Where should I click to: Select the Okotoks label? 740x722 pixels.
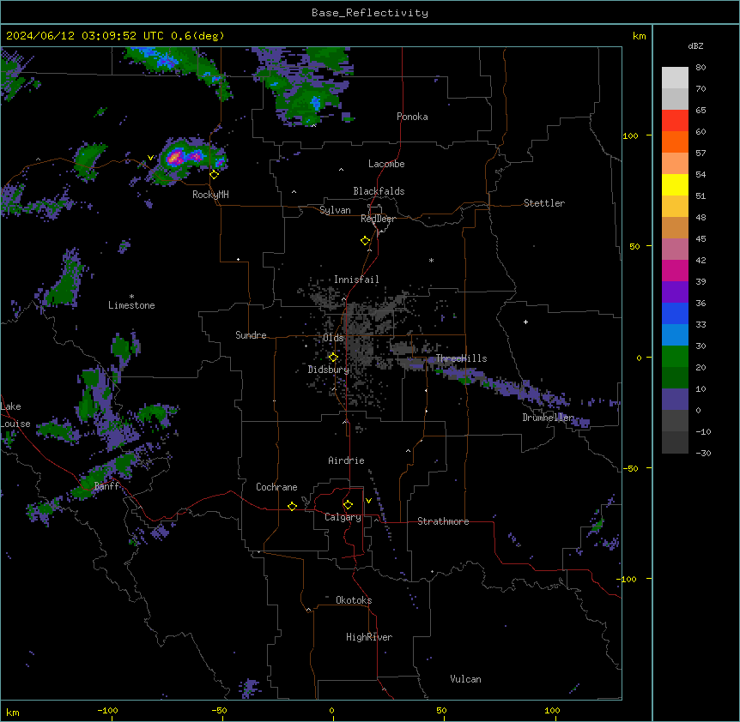(354, 600)
